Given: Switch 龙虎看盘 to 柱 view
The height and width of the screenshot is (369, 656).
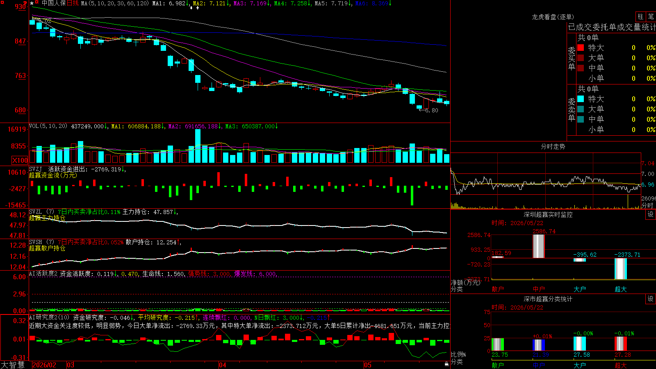Looking at the screenshot, I should [640, 16].
